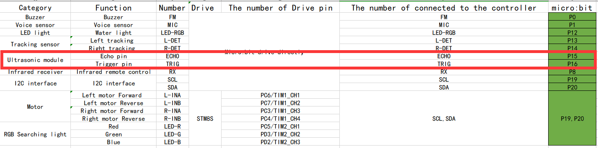Click the TRIG number cell

tap(173, 64)
